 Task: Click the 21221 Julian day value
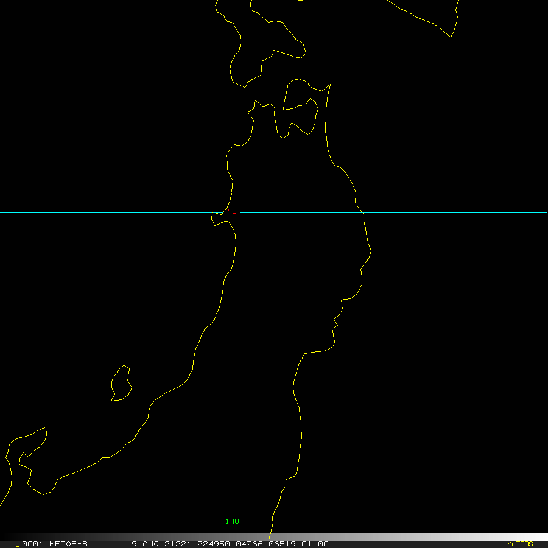coord(180,544)
